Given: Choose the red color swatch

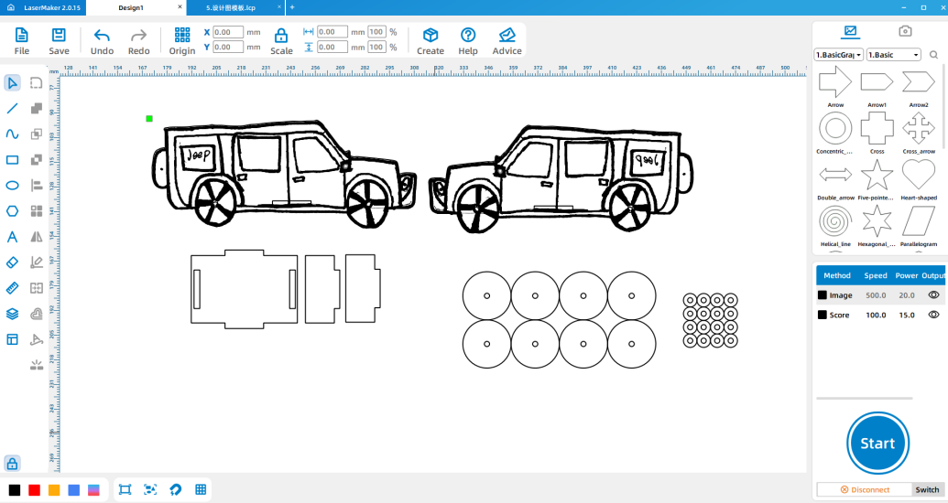Looking at the screenshot, I should [35, 489].
